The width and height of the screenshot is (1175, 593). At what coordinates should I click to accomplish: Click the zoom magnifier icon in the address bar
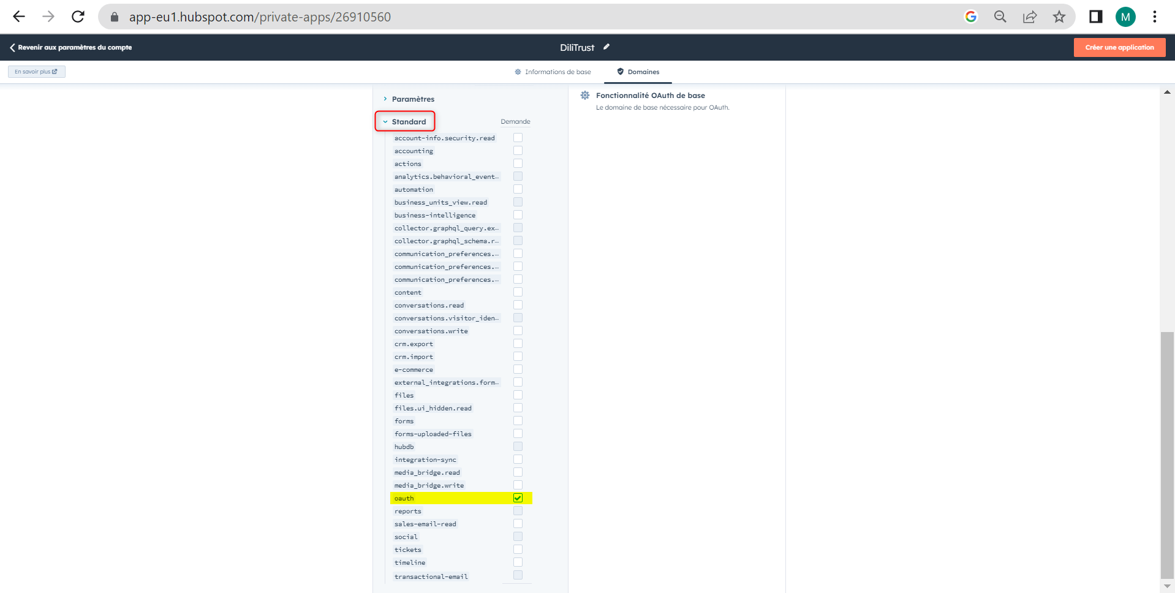pyautogui.click(x=1000, y=17)
